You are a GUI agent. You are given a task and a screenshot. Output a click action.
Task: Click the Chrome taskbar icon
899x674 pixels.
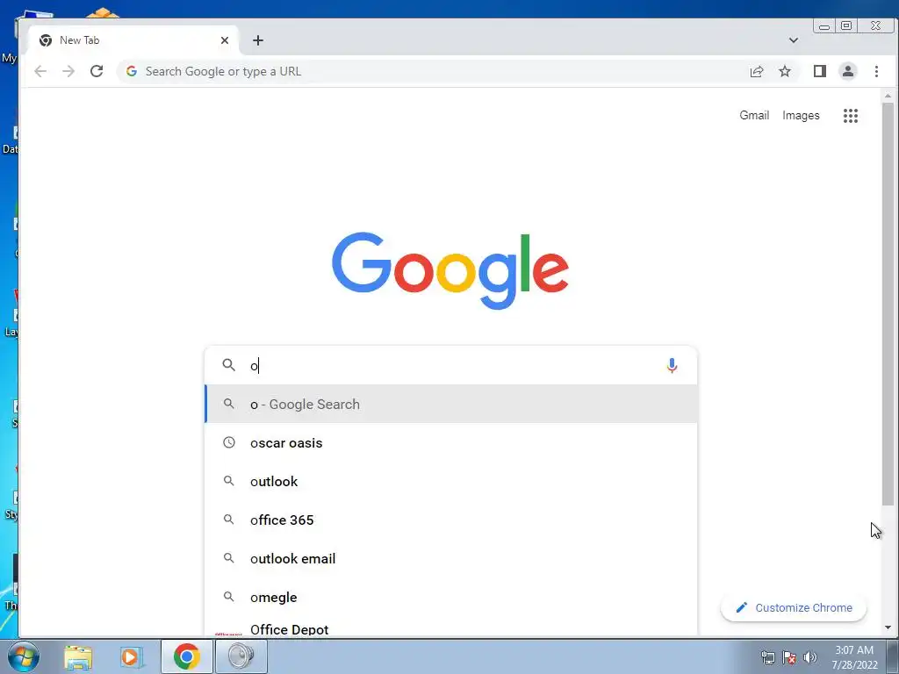(186, 656)
